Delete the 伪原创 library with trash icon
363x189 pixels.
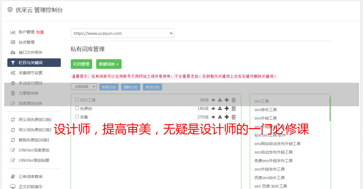click(x=234, y=109)
